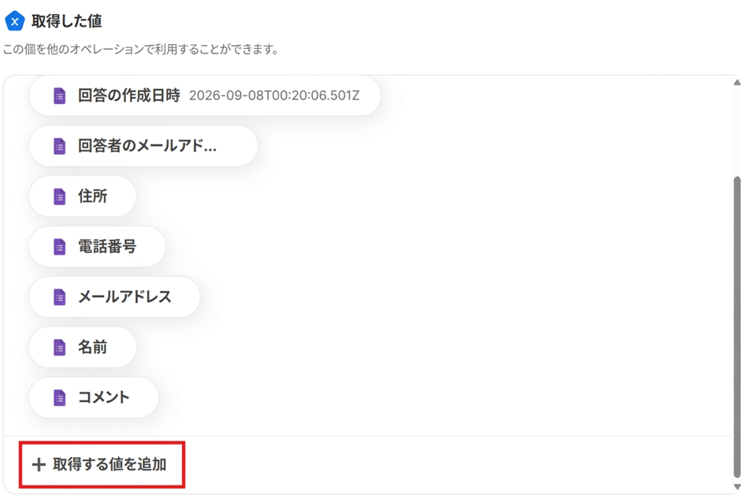Click the purple form icon next to 名前
741x495 pixels.
click(x=60, y=347)
